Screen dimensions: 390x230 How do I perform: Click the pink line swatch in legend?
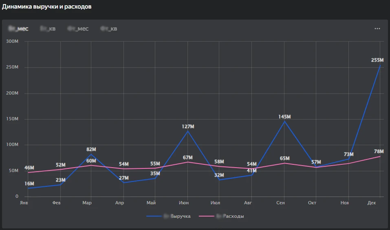pyautogui.click(x=207, y=216)
